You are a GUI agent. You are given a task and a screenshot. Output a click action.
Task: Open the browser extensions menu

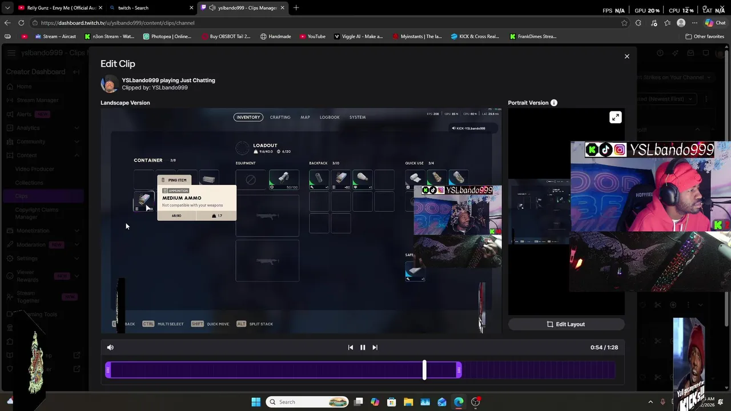[x=638, y=23]
